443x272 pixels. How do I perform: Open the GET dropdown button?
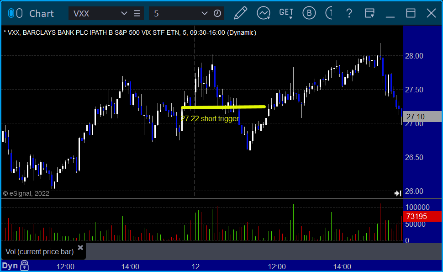[x=286, y=13]
